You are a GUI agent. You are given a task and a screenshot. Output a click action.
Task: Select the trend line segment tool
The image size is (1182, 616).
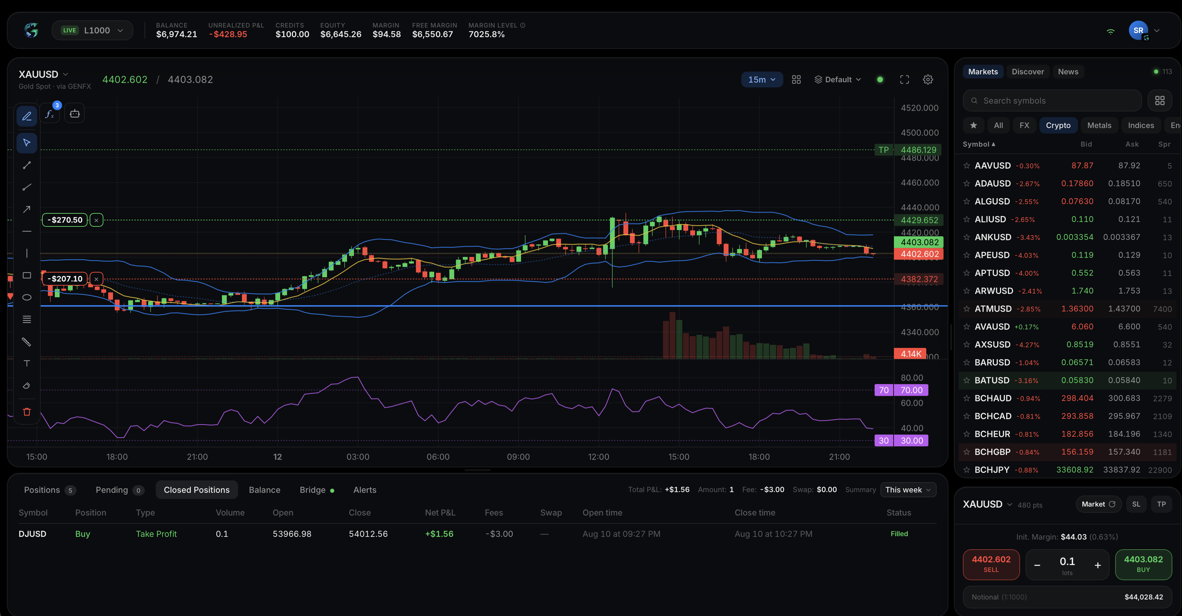pos(27,165)
